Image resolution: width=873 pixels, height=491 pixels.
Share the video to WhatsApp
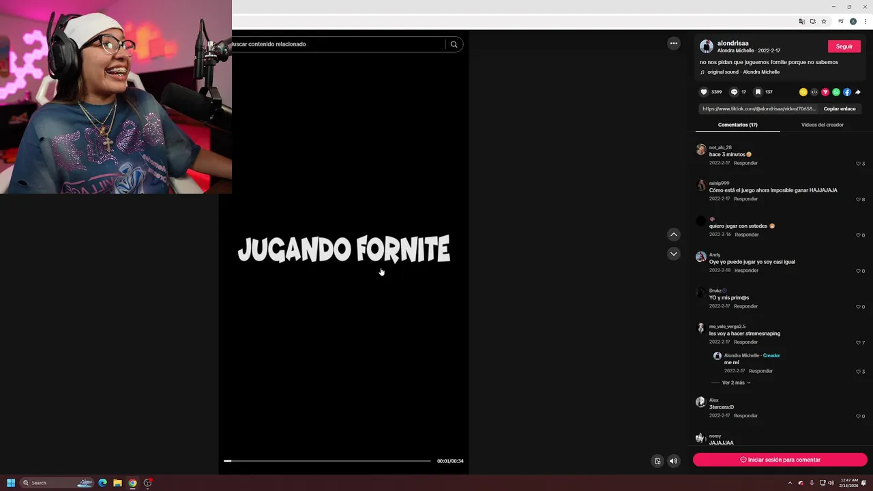click(x=835, y=92)
